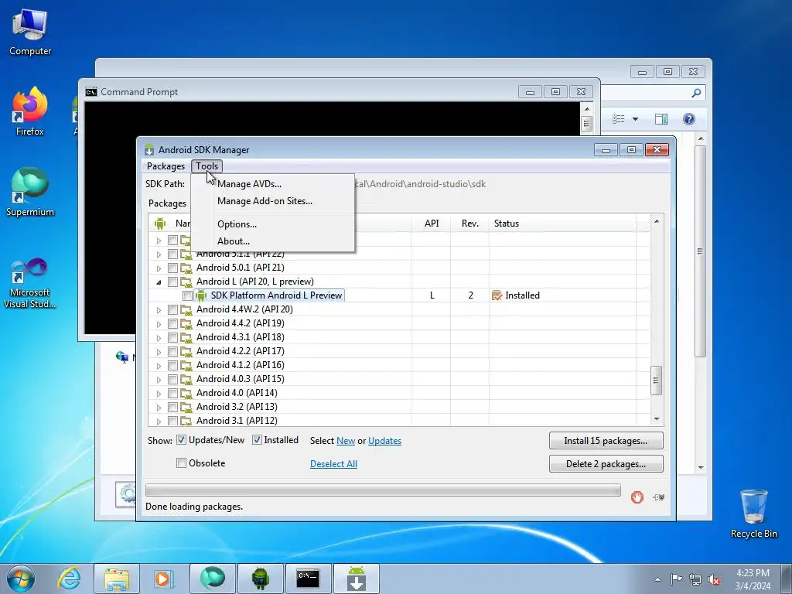Screen dimensions: 792x594
Task: Click folder icon of Android 3.2 (API 13)
Action: point(186,407)
